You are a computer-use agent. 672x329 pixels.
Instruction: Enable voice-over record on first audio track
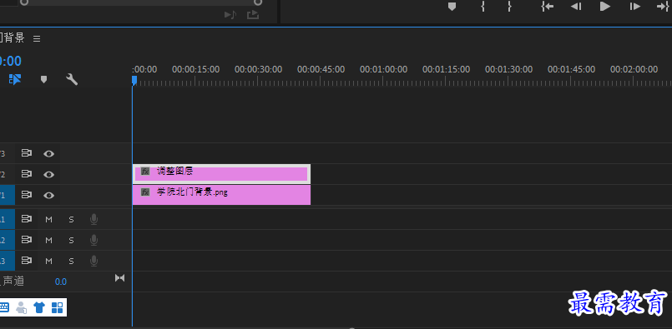point(93,220)
